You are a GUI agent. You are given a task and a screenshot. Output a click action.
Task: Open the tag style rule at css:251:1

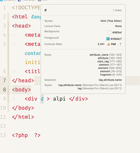pyautogui.click(x=100, y=88)
